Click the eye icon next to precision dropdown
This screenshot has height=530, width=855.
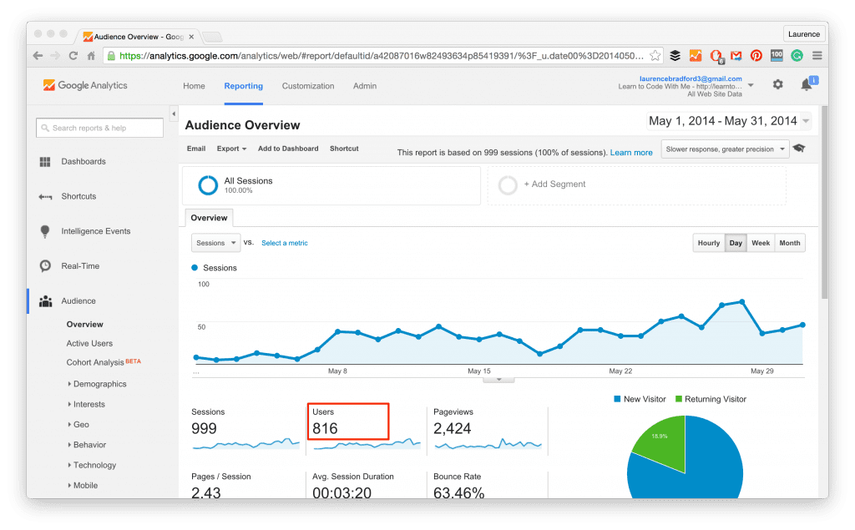click(799, 148)
